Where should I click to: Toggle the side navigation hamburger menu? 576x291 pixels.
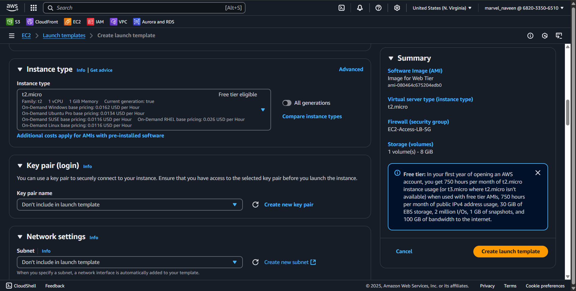click(x=12, y=36)
